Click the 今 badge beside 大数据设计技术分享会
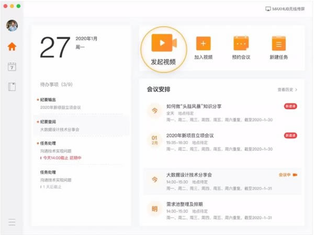The height and width of the screenshot is (235, 314). 154,180
